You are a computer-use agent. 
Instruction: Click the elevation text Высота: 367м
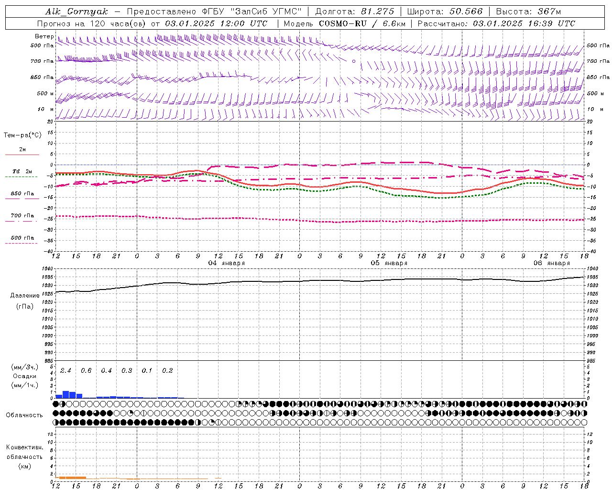[528, 11]
